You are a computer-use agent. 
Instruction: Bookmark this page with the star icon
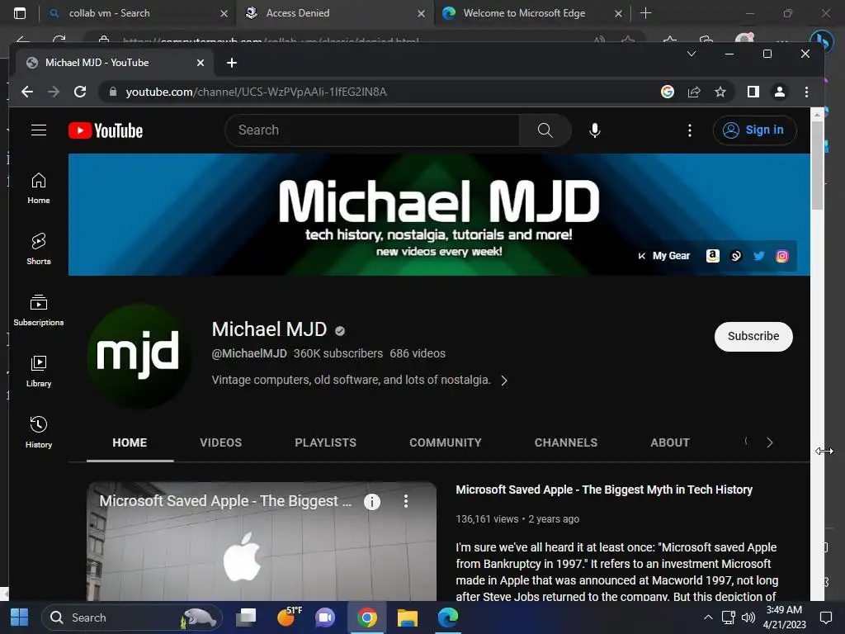pos(720,92)
